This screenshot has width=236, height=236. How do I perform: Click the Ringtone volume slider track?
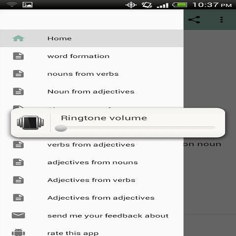pos(135,128)
